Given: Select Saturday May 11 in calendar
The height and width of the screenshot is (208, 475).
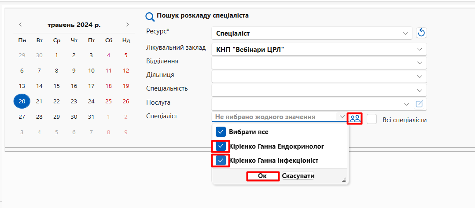Looking at the screenshot, I should (x=108, y=70).
